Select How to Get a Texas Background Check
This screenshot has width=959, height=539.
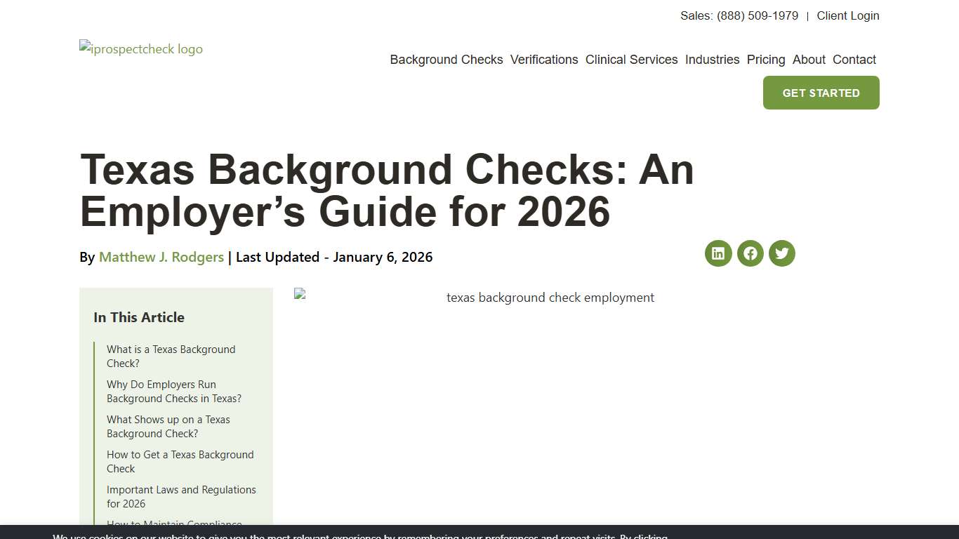click(x=180, y=461)
